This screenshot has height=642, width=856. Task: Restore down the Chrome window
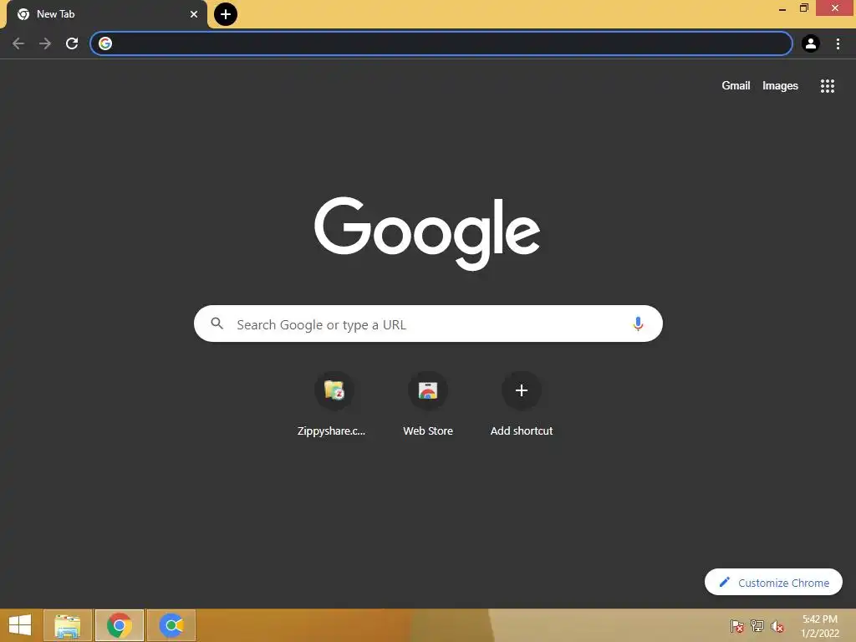click(x=804, y=8)
